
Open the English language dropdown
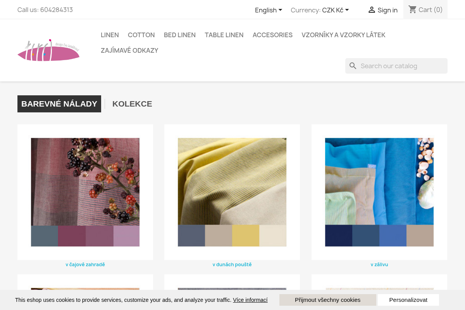[269, 10]
